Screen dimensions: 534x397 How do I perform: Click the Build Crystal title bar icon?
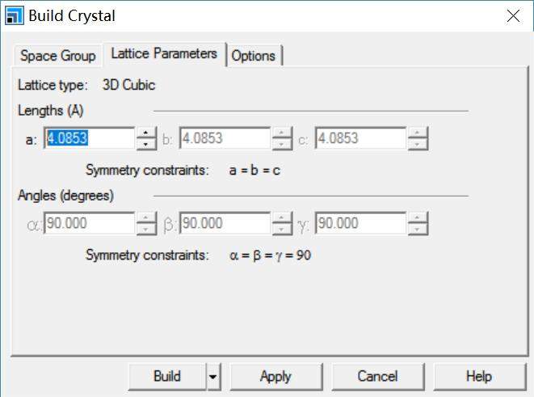[14, 15]
